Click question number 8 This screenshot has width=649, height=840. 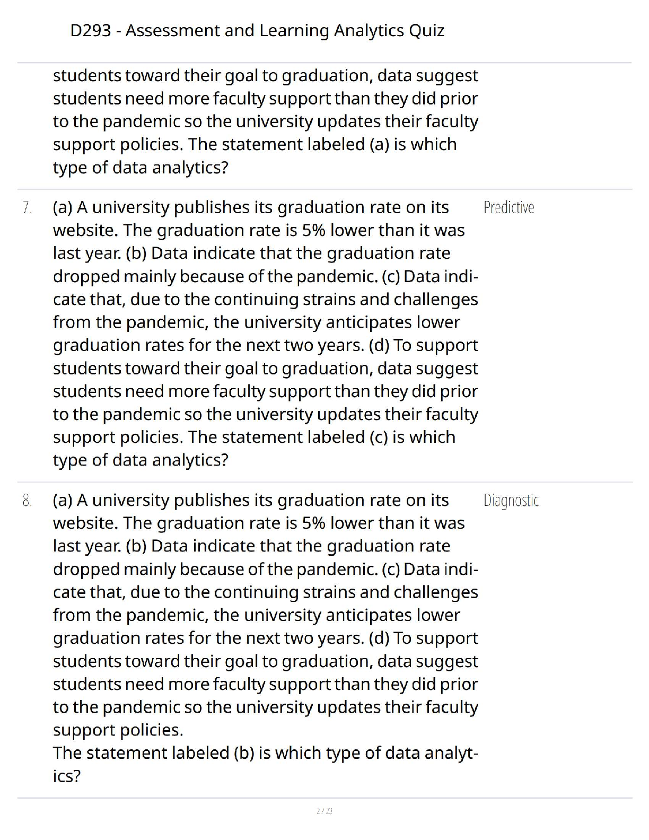tap(27, 500)
